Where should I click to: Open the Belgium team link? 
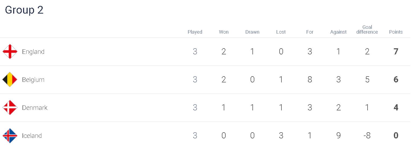click(33, 80)
